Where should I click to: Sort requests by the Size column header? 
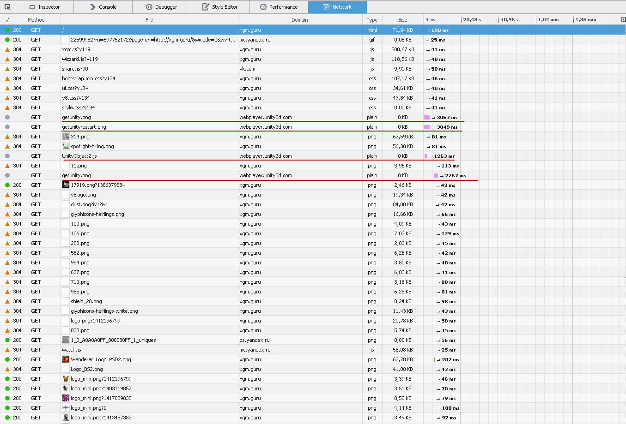point(403,20)
